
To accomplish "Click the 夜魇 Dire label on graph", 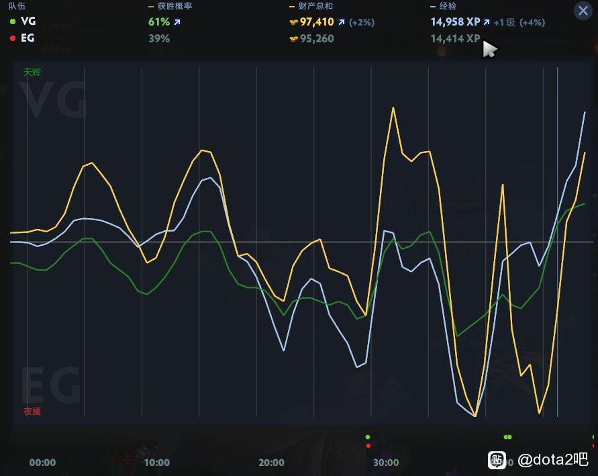I will coord(32,411).
